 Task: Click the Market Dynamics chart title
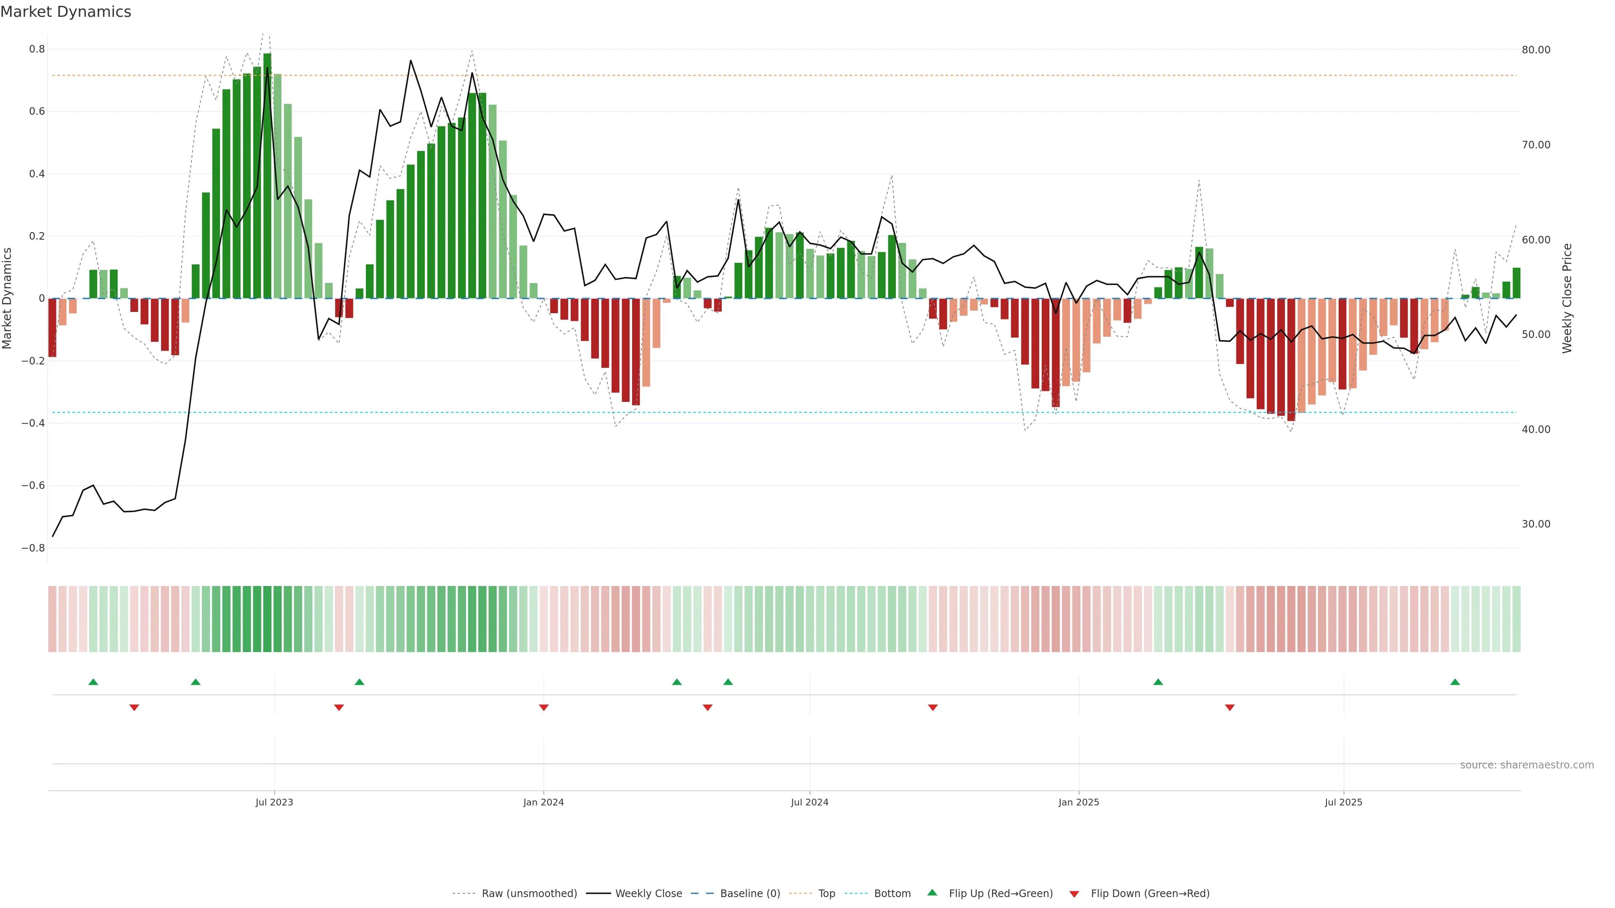point(66,12)
